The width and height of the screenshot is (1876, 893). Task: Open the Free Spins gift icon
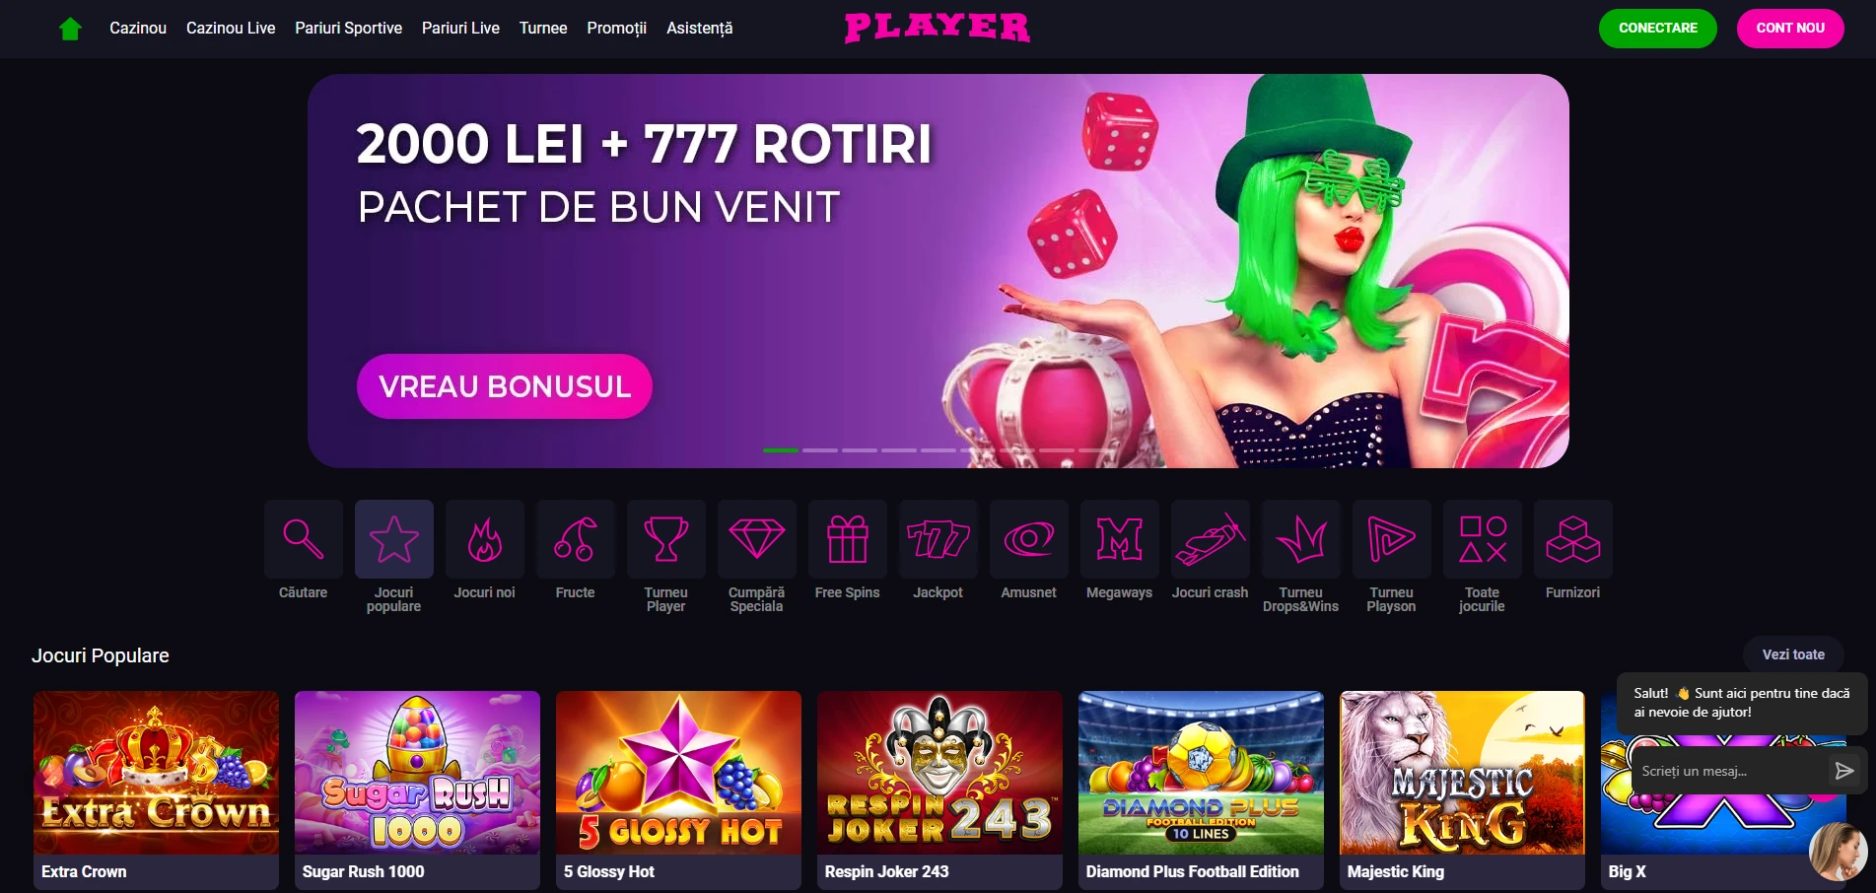point(848,539)
